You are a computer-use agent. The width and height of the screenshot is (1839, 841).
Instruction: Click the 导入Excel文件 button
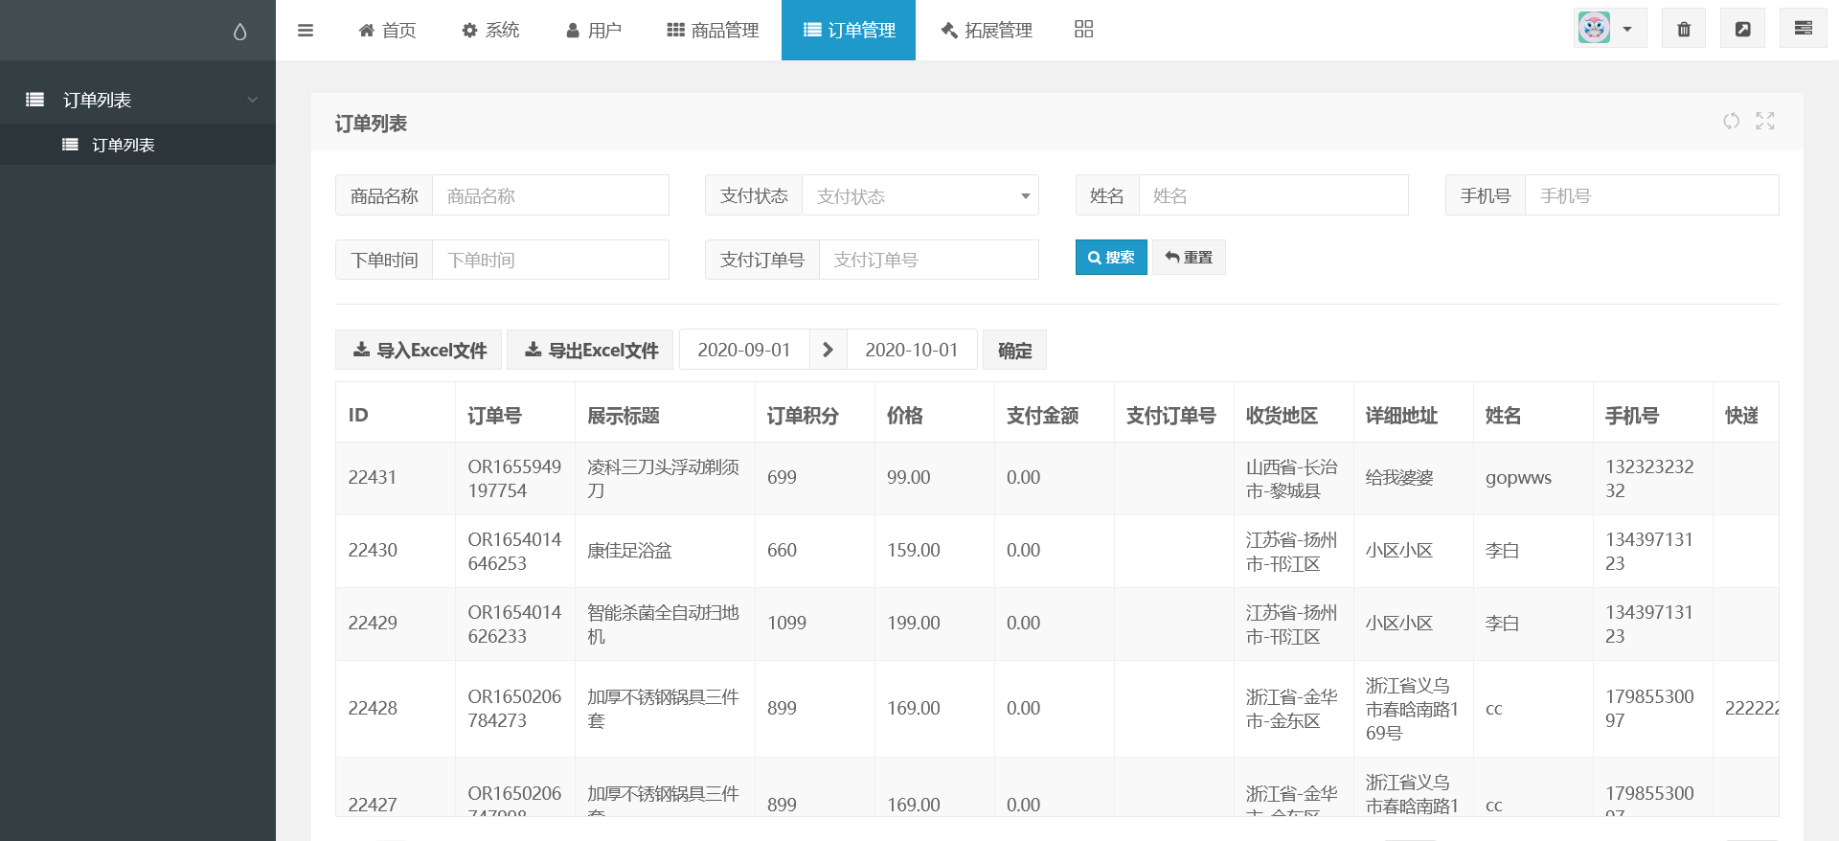[x=419, y=350]
